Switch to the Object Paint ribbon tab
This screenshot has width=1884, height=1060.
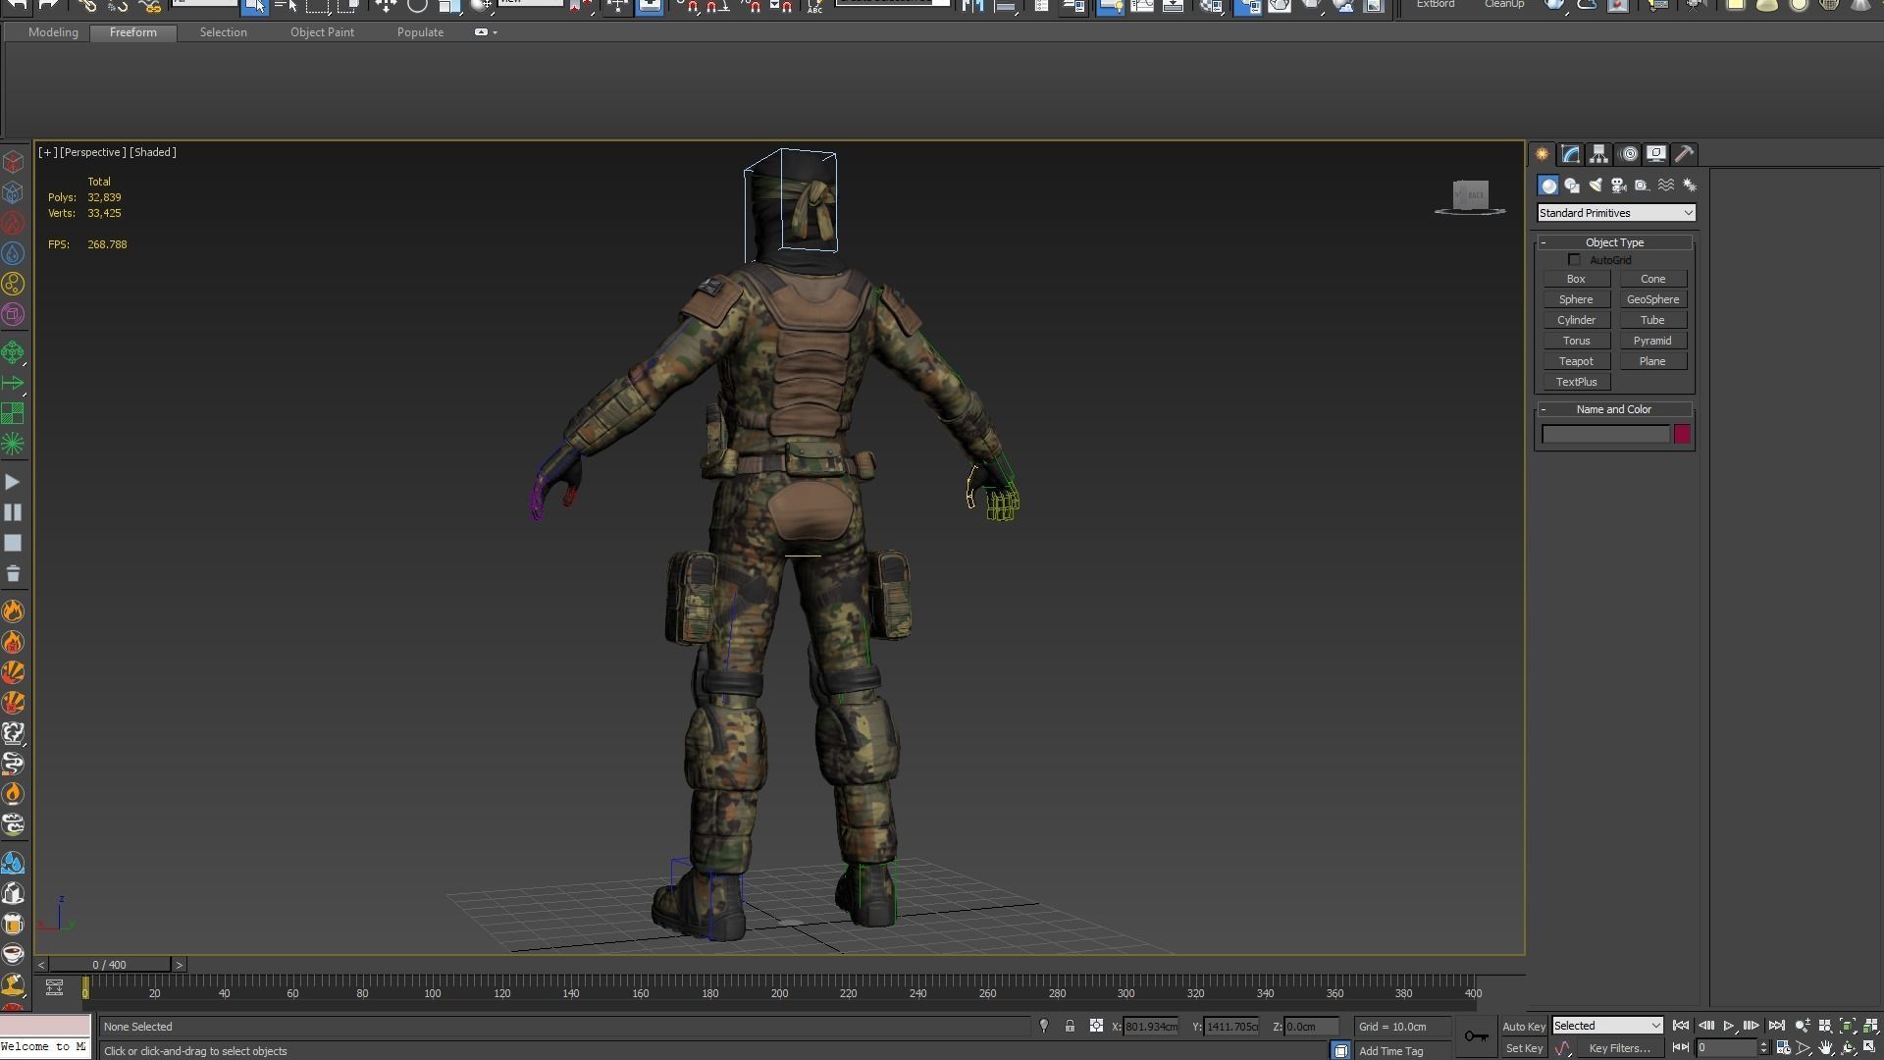point(322,32)
